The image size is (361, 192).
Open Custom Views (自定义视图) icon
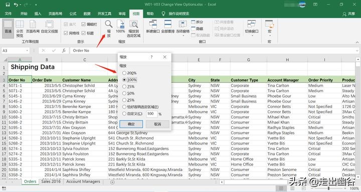tap(49, 26)
